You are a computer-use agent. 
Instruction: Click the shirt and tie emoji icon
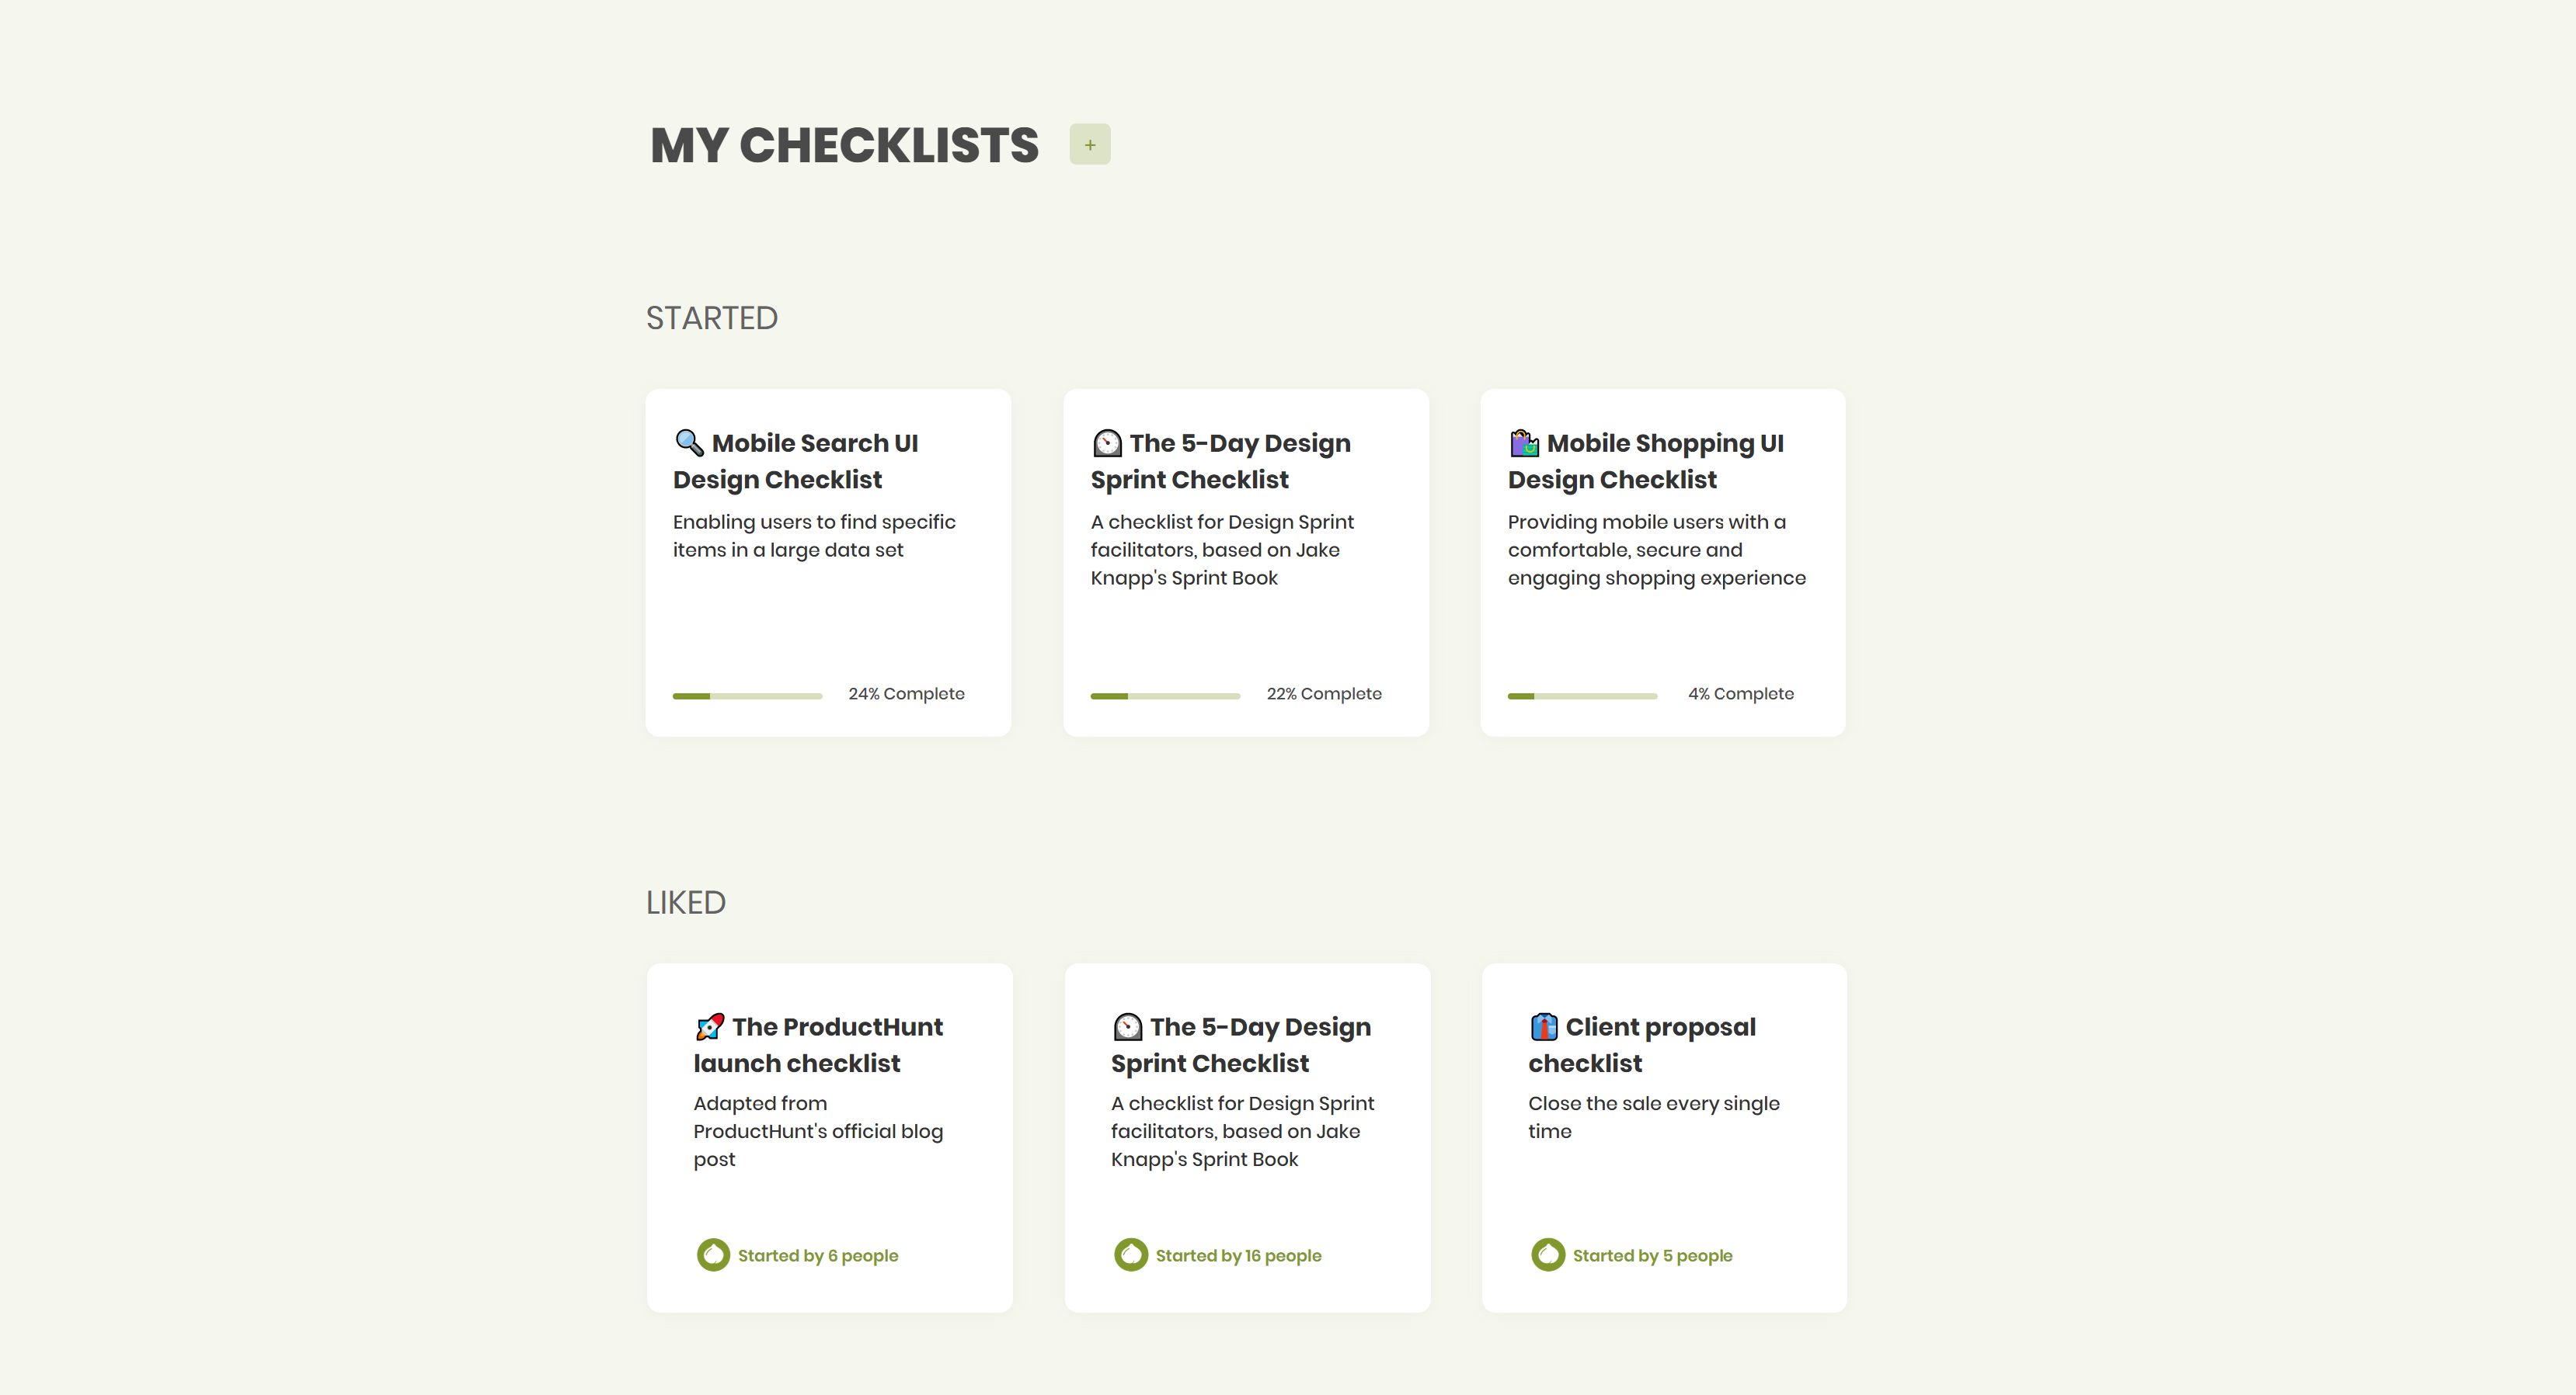click(x=1543, y=1026)
